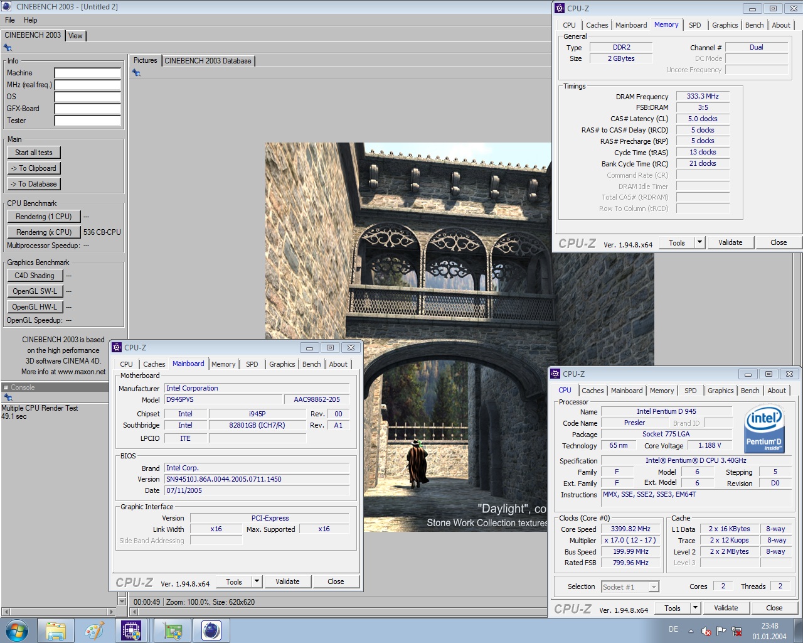Screen dimensions: 803x643
Task: Open About tab in Mainboard CPU-Z window
Action: pyautogui.click(x=338, y=364)
